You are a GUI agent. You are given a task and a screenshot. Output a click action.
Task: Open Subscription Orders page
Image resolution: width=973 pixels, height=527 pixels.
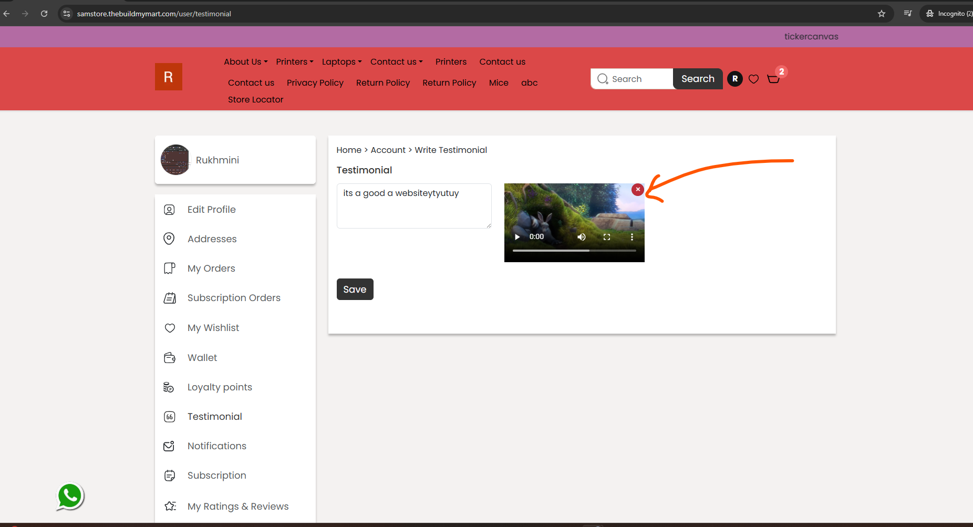(234, 298)
